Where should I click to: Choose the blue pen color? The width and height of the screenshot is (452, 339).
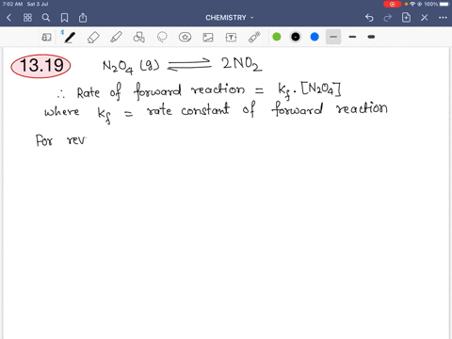click(315, 37)
